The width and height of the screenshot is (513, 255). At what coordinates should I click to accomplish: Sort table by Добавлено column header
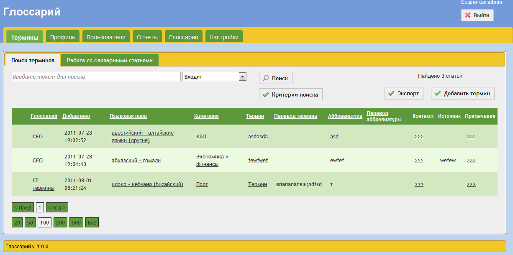(x=76, y=116)
